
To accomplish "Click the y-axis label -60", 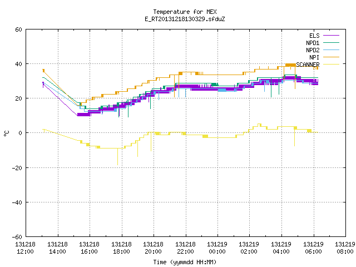I will (17, 237).
